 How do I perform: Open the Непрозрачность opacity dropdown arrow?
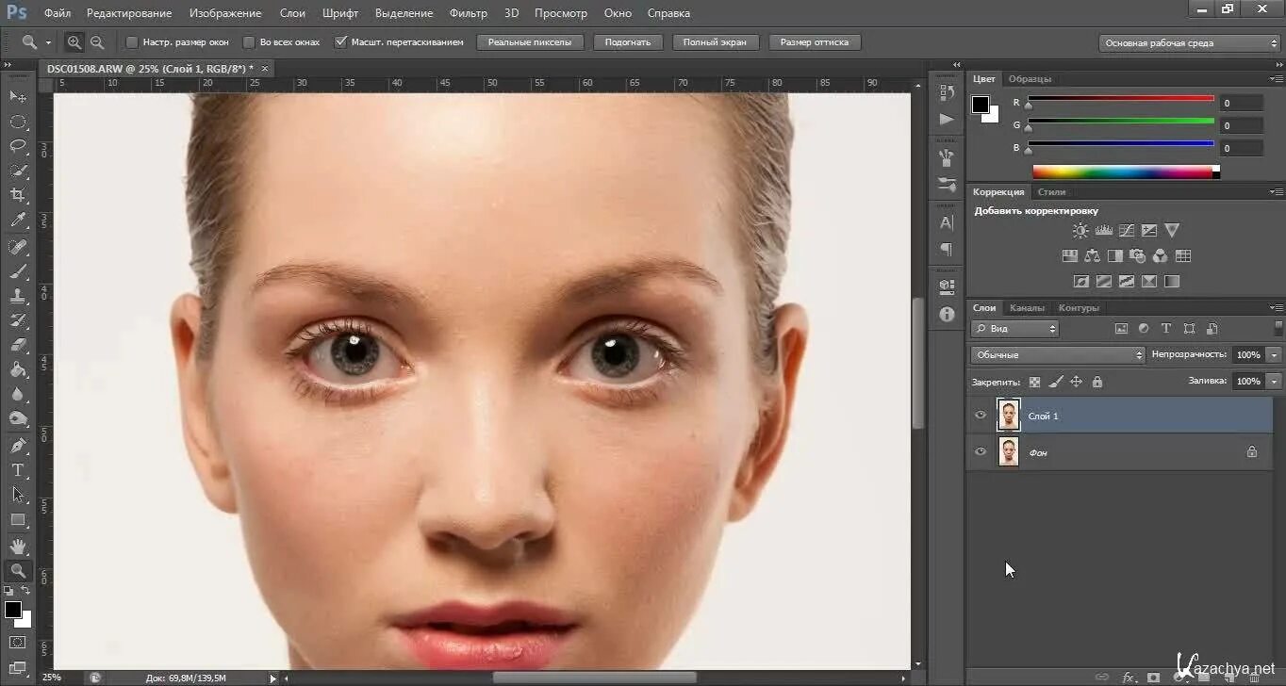point(1275,355)
